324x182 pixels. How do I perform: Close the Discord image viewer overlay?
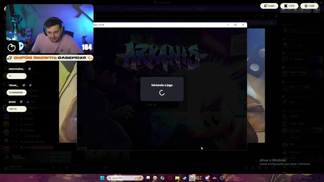(317, 10)
